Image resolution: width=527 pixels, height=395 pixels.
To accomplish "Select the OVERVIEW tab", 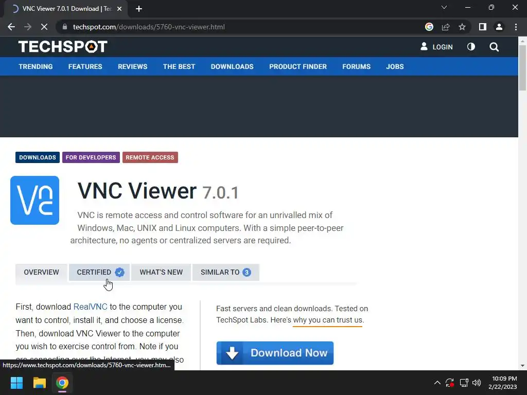I will point(41,272).
